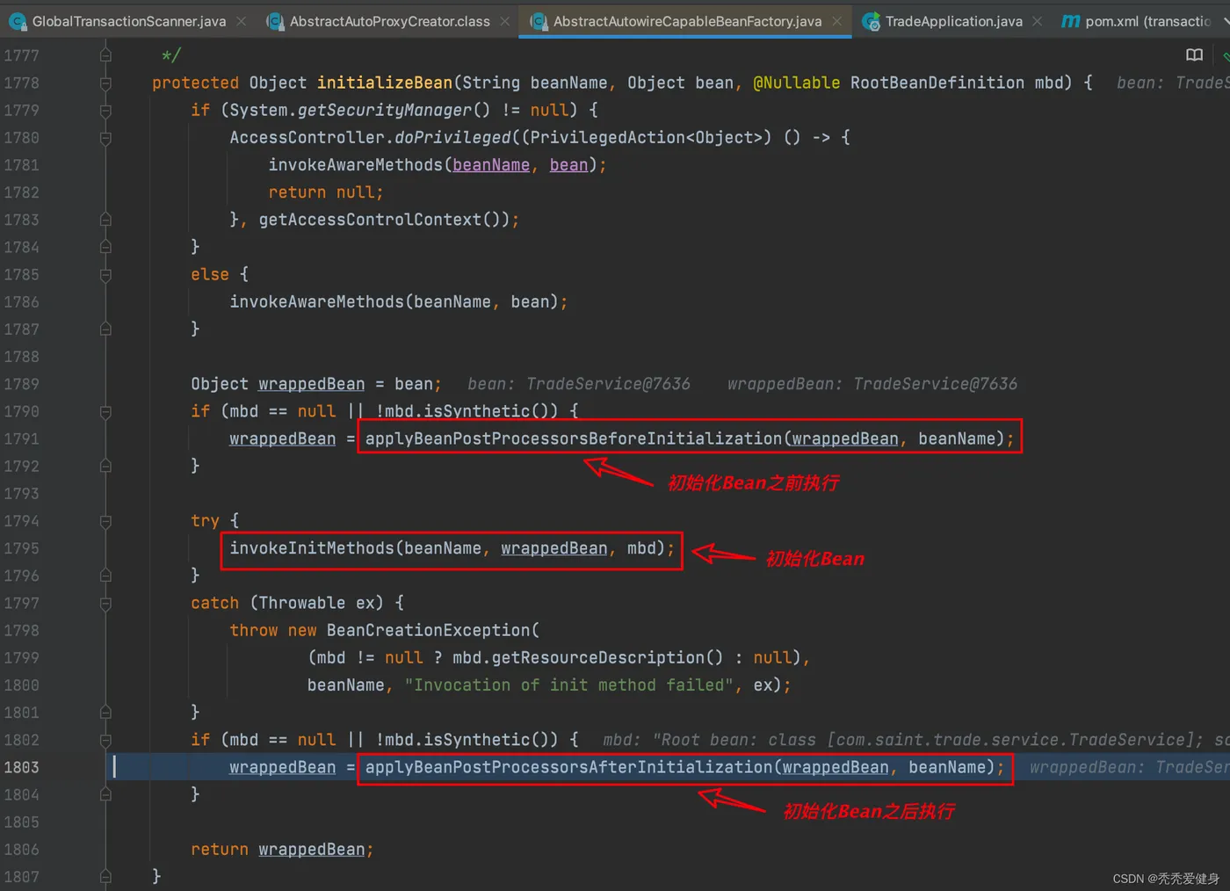Click AbstractAutoProxyCreator.class file icon
Screen dimensions: 1230x891
275,21
